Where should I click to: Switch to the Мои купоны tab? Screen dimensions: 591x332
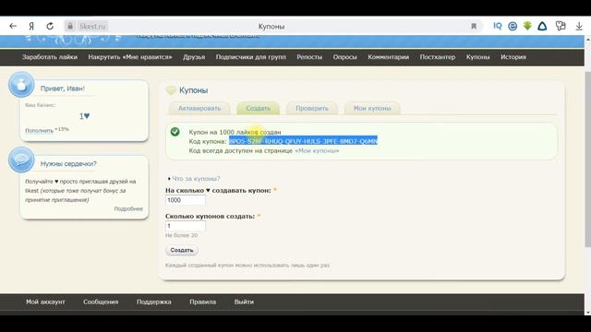pyautogui.click(x=372, y=108)
